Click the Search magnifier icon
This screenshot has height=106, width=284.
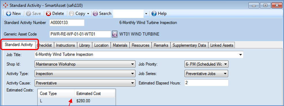click(x=95, y=14)
